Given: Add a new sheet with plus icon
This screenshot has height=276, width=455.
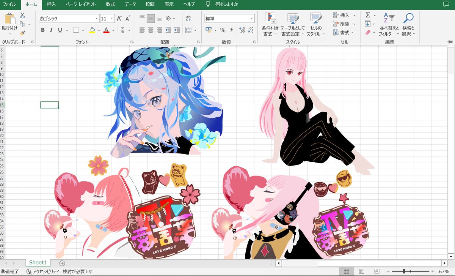Looking at the screenshot, I should [62, 263].
